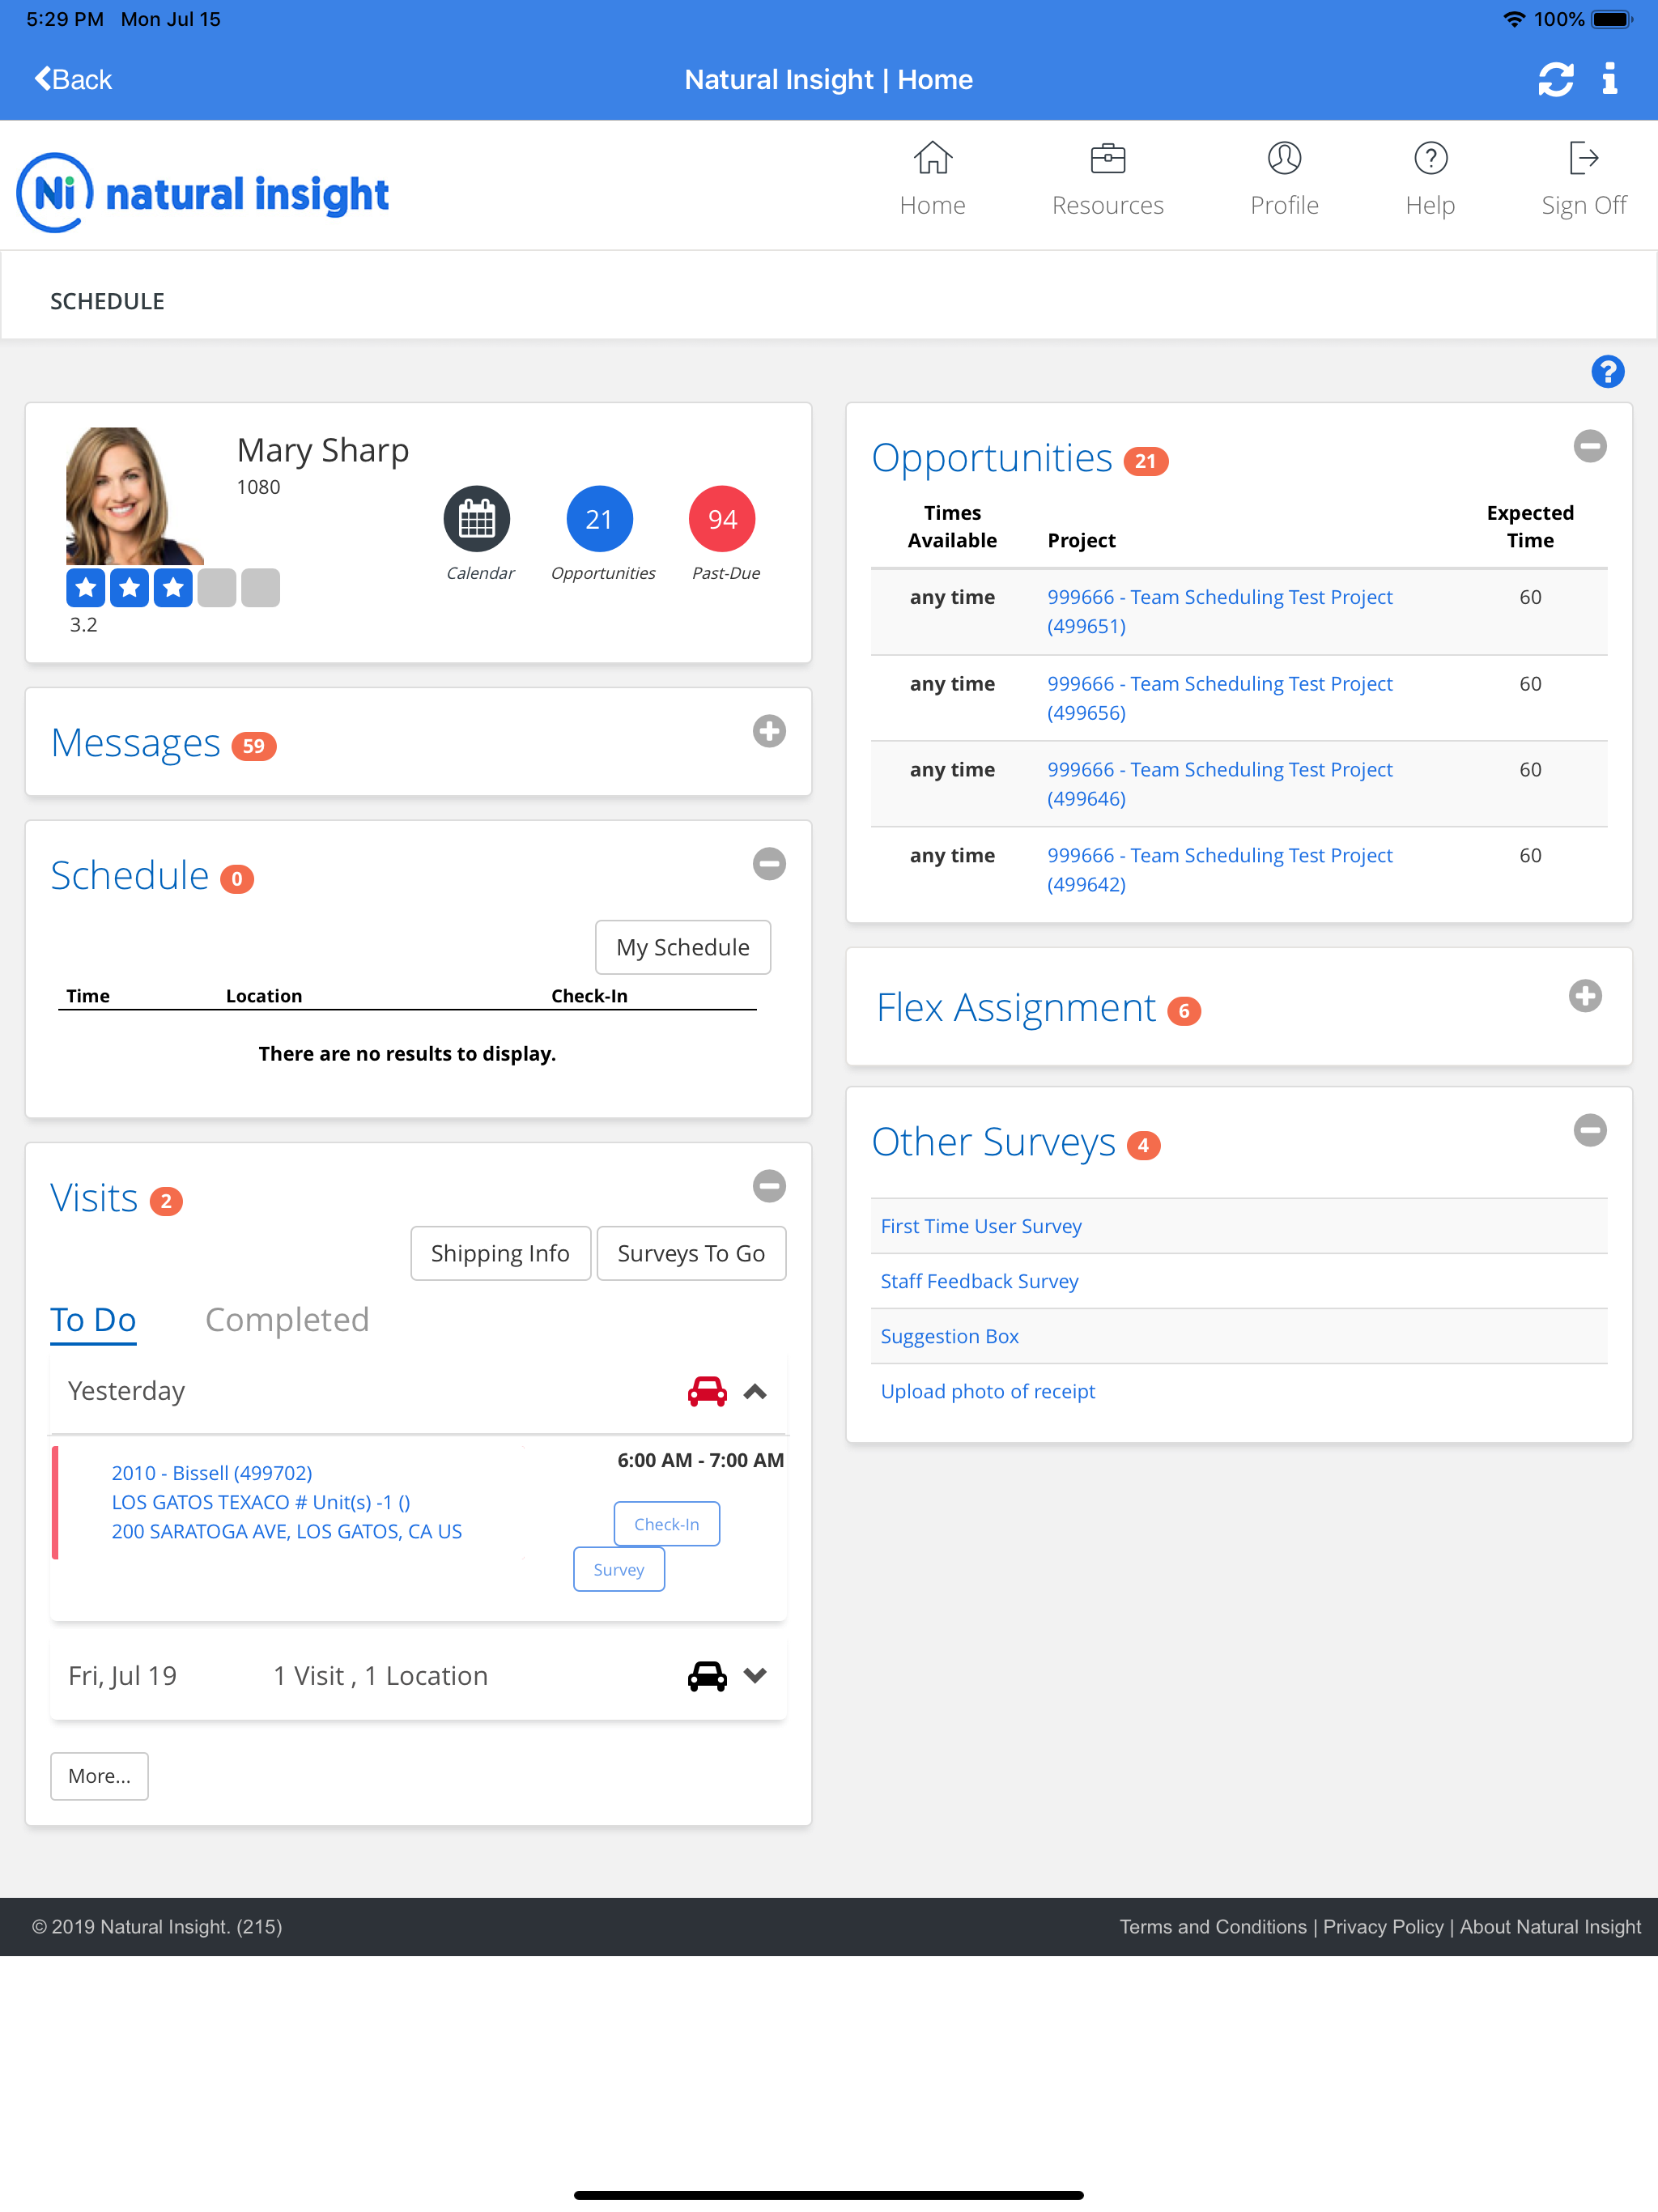
Task: Click the Visits heading
Action: pyautogui.click(x=94, y=1198)
